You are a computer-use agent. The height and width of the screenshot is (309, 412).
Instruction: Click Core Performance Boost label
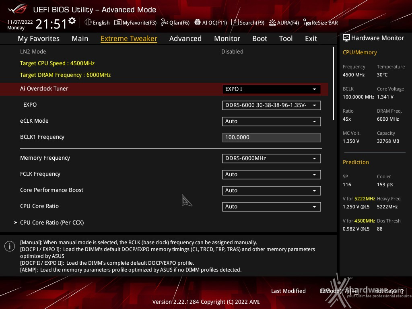(x=51, y=190)
